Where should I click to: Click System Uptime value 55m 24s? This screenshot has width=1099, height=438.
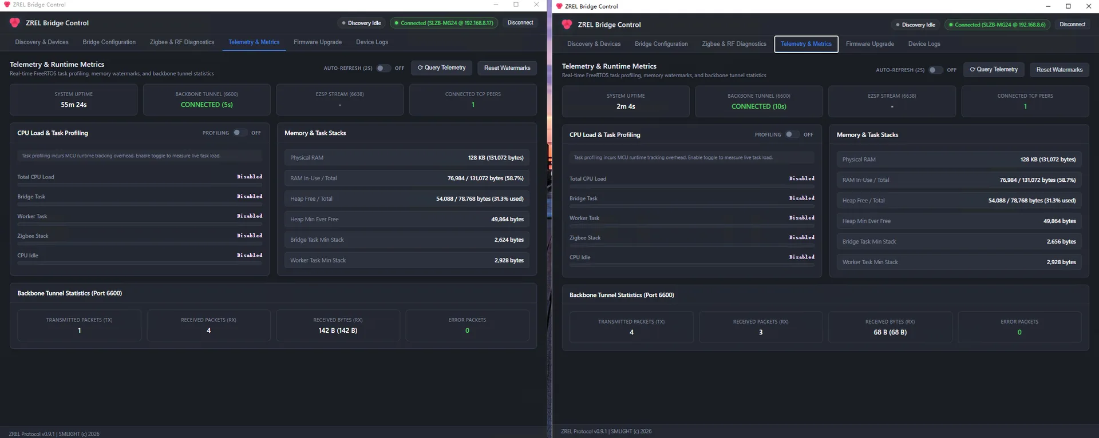click(74, 105)
